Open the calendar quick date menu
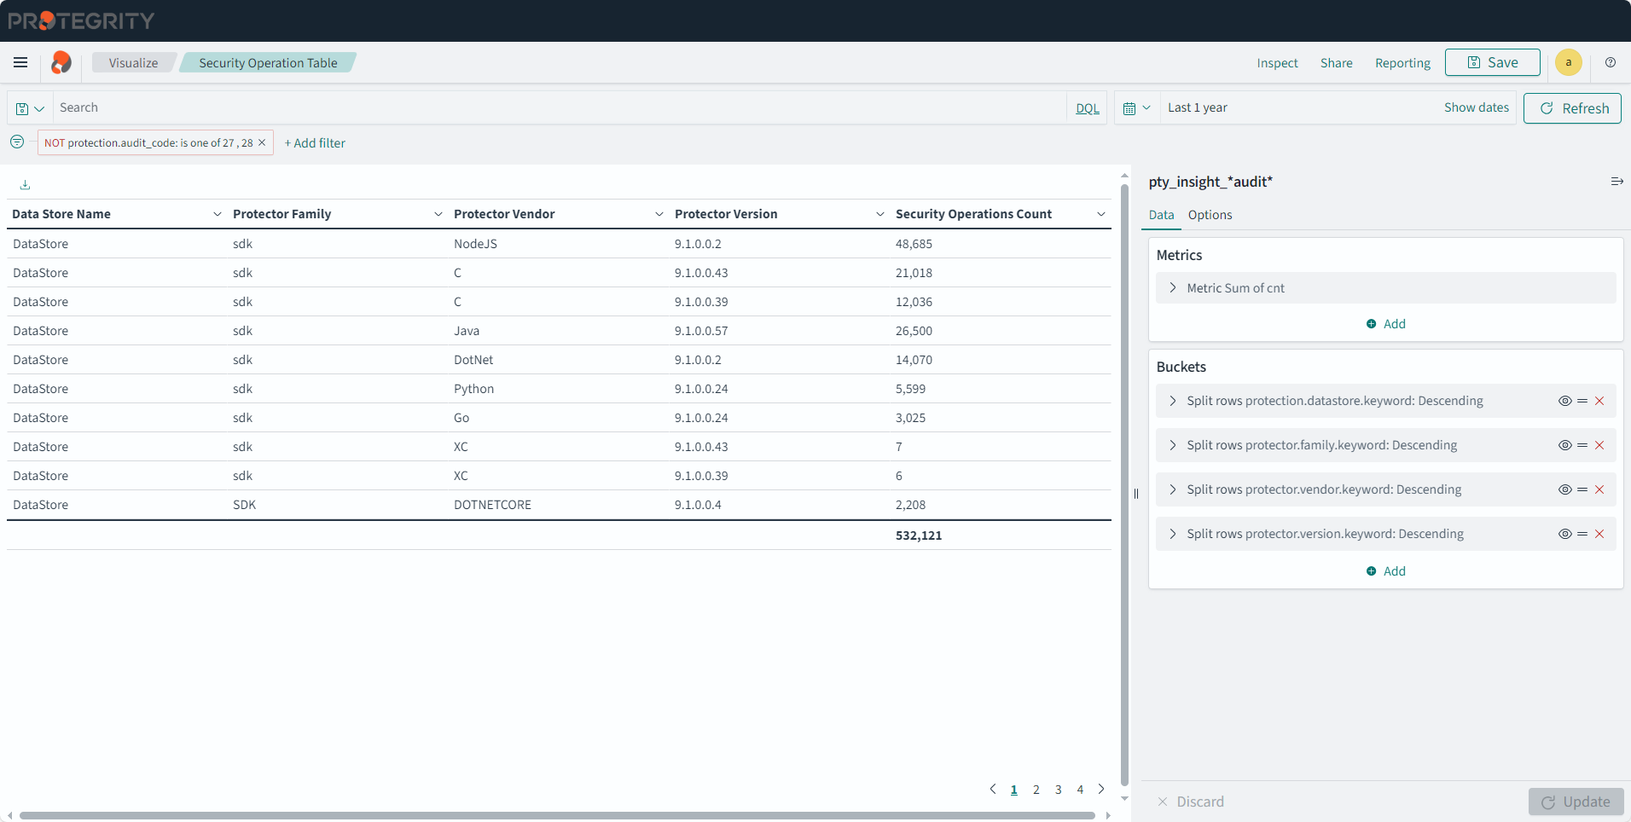Screen dimensions: 1631x822 1136,108
